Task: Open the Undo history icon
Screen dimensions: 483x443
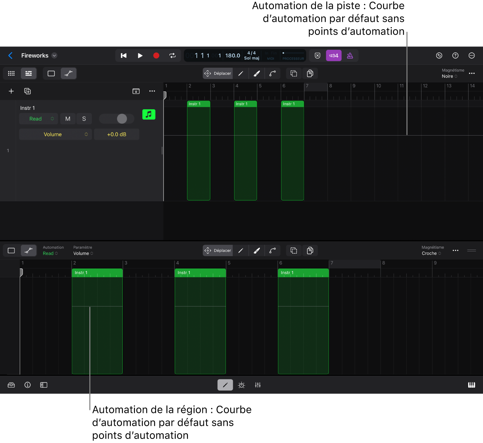Action: [439, 56]
